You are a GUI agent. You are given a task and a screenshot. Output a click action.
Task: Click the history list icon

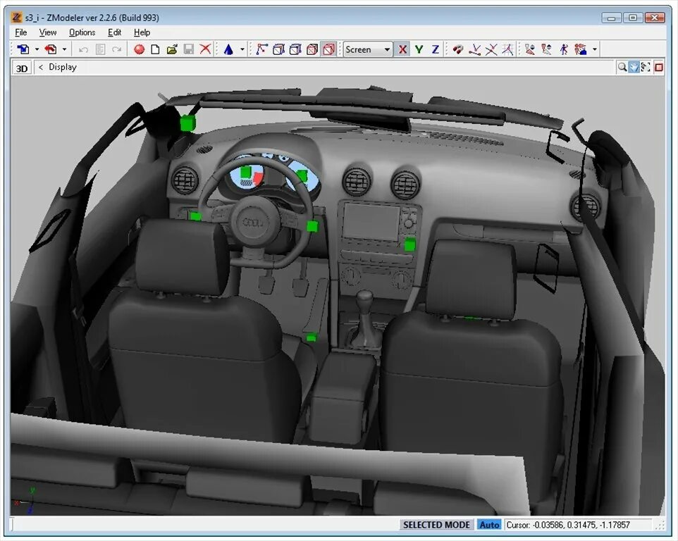(100, 49)
